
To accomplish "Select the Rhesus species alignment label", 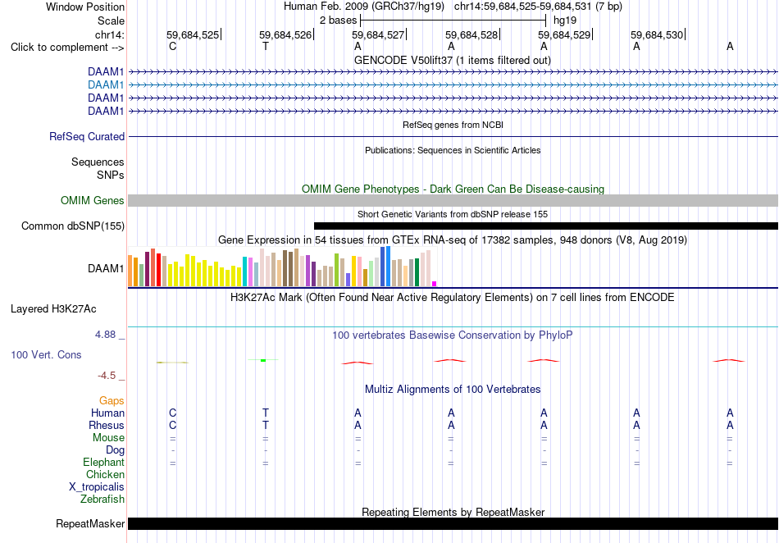I will [x=107, y=425].
